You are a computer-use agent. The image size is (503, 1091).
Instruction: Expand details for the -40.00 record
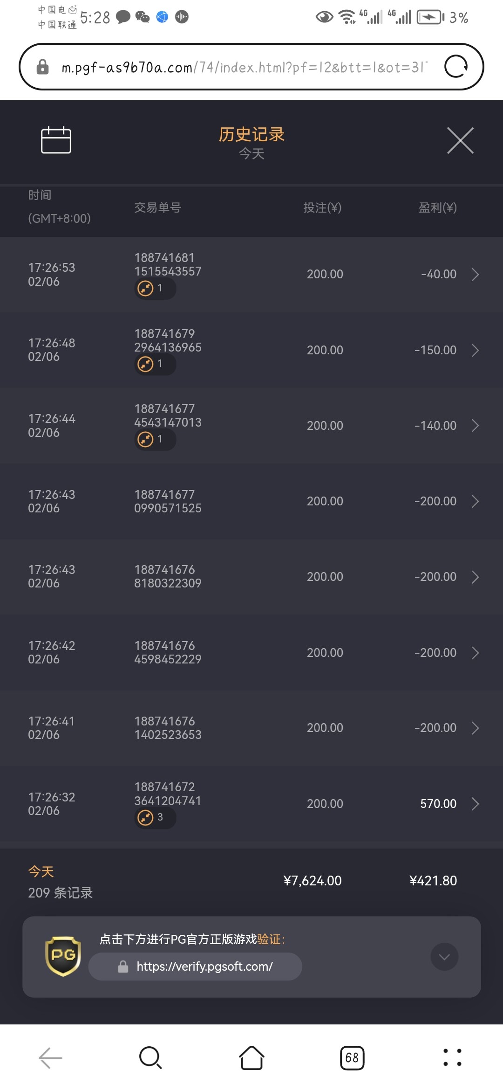475,275
